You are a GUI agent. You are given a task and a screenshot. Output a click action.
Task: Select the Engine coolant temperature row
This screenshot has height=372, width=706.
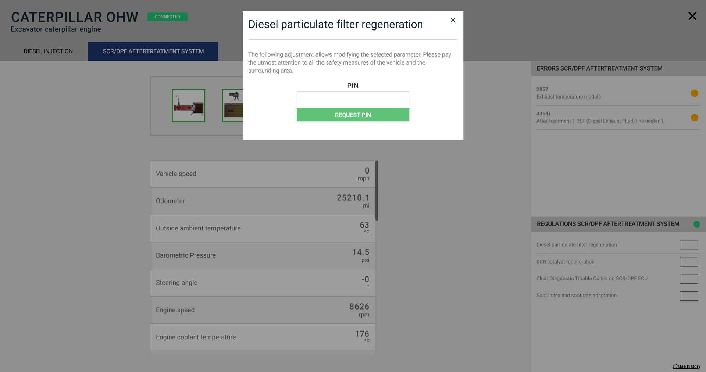pos(263,337)
